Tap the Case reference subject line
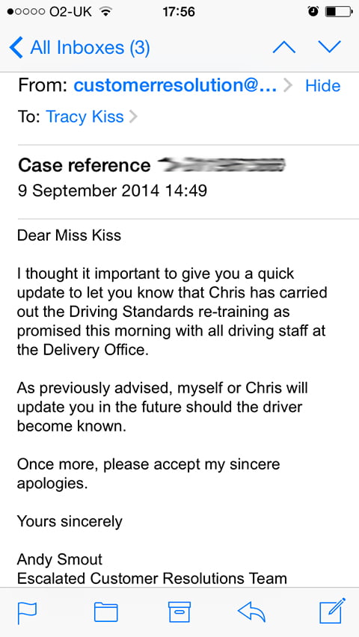The image size is (359, 637). [x=152, y=165]
